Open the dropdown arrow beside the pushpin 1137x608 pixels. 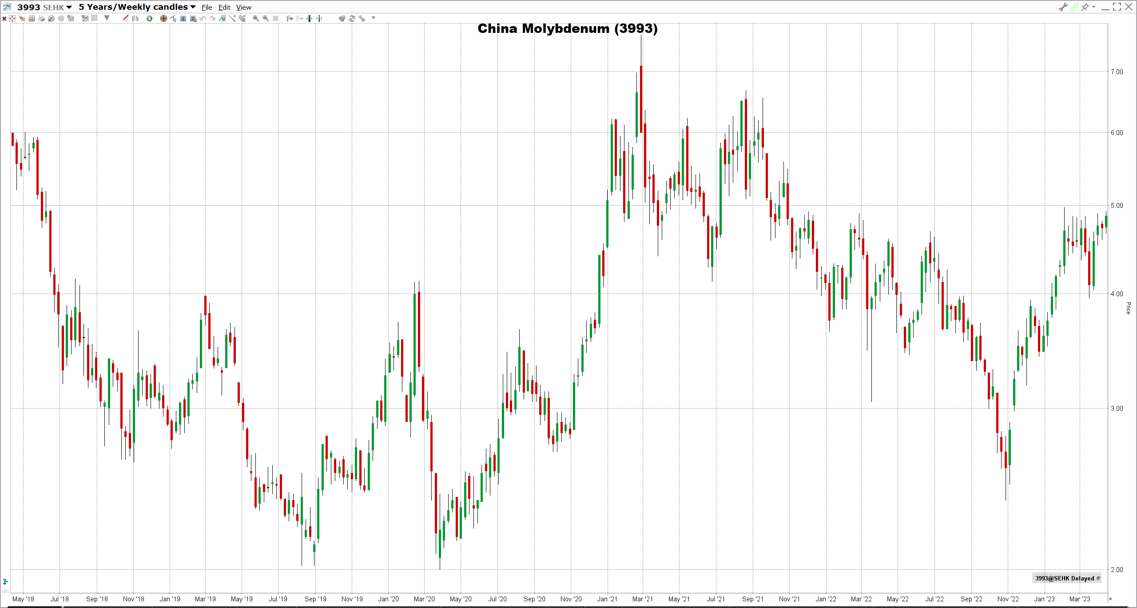point(1093,7)
